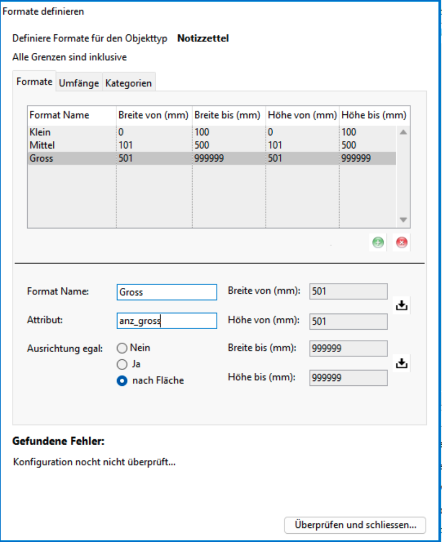Open the Kategorien tab
Image resolution: width=442 pixels, height=542 pixels.
(129, 83)
